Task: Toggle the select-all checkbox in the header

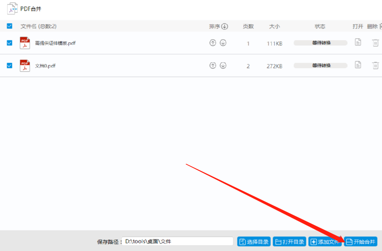Action: tap(9, 26)
